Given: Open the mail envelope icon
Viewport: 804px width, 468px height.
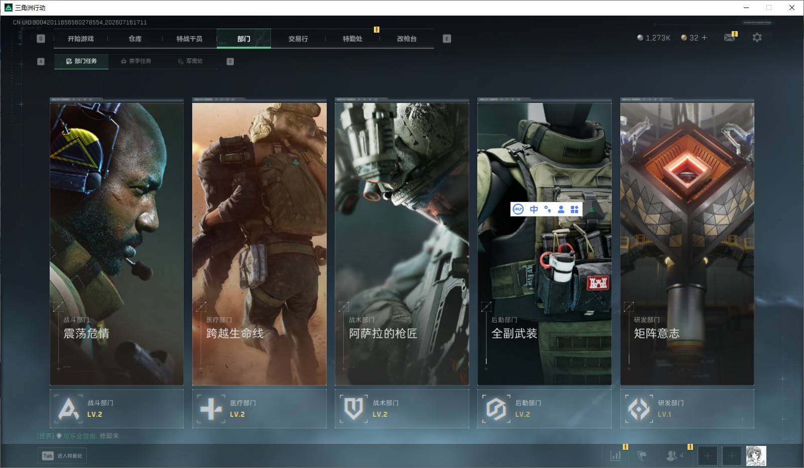Looking at the screenshot, I should click(729, 38).
